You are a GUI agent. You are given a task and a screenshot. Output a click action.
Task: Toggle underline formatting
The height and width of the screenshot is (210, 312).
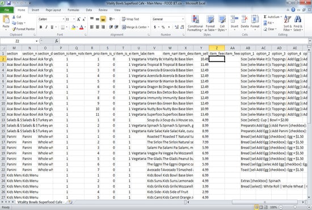[x=52, y=27]
